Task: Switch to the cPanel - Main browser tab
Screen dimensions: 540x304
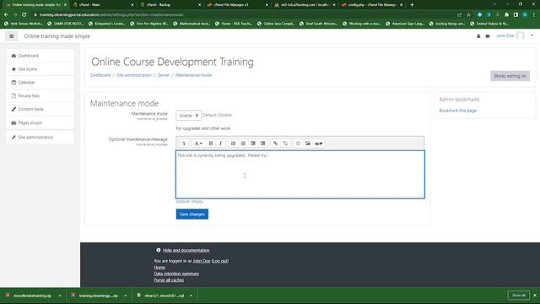Action: pyautogui.click(x=103, y=5)
